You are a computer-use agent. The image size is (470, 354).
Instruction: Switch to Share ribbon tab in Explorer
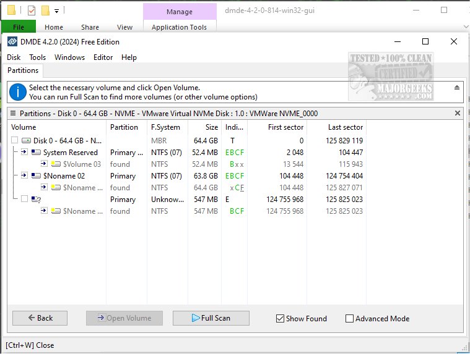[90, 27]
